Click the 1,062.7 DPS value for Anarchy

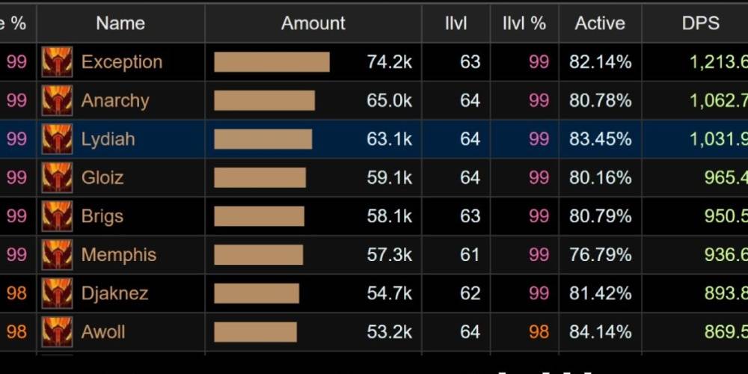click(x=718, y=101)
